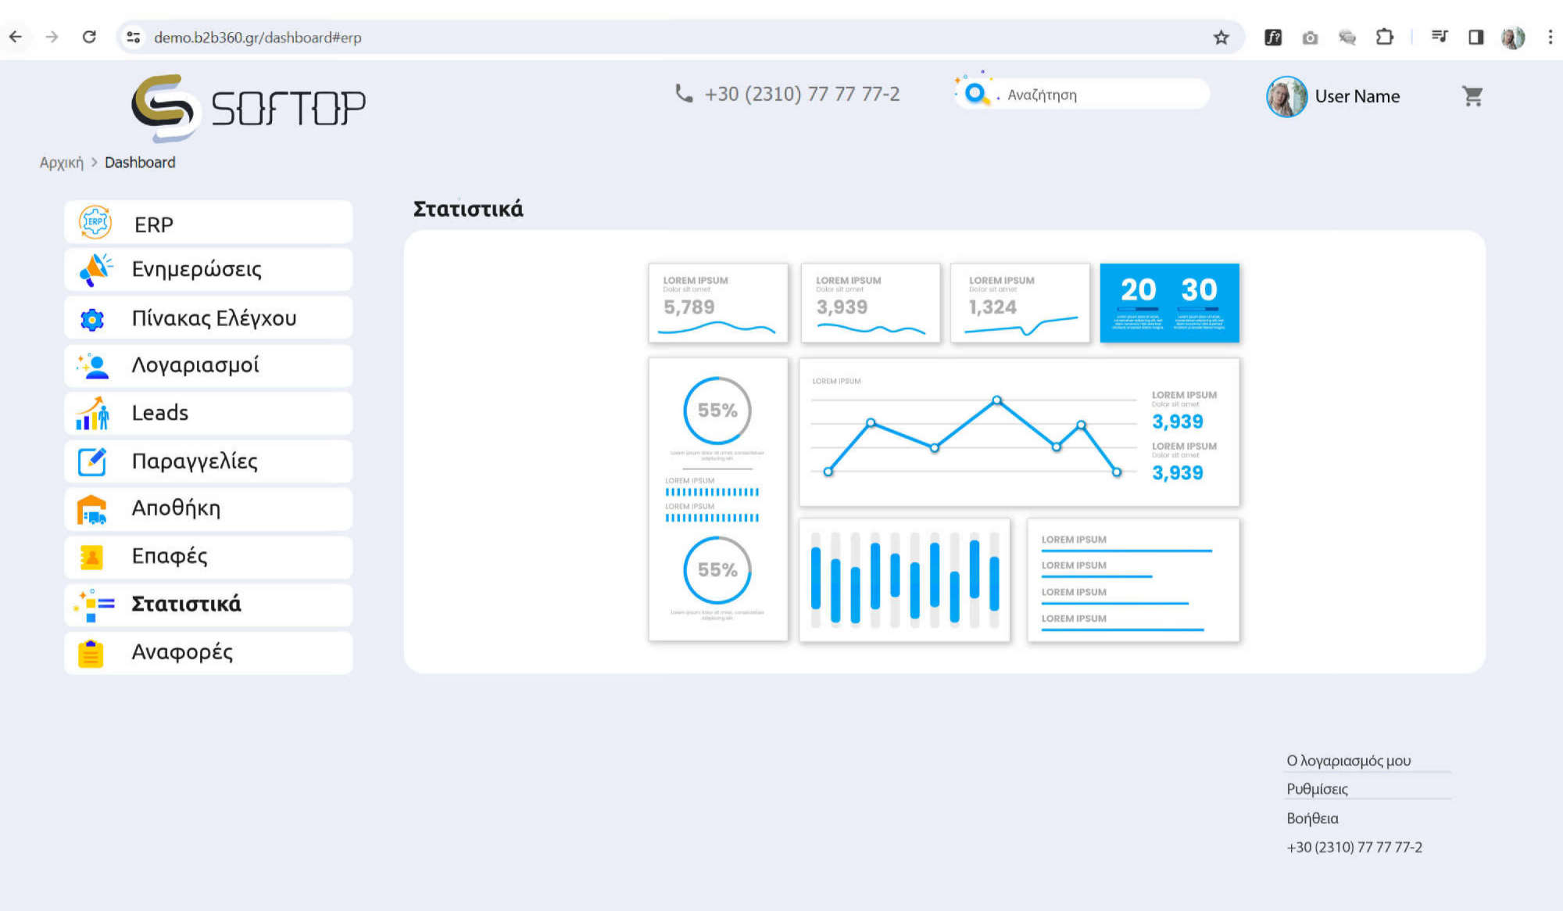The image size is (1563, 911).
Task: Bookmark this page with star icon
Action: pyautogui.click(x=1221, y=37)
